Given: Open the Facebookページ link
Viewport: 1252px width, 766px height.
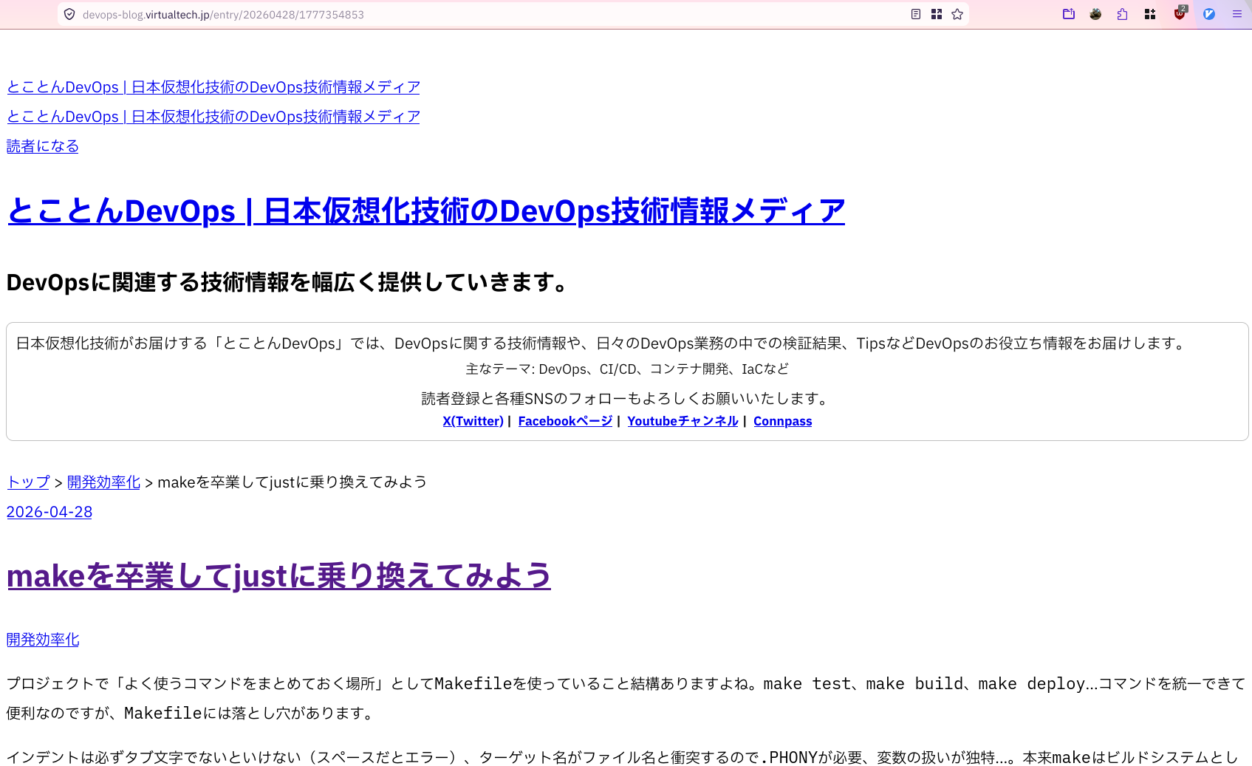Looking at the screenshot, I should click(565, 421).
